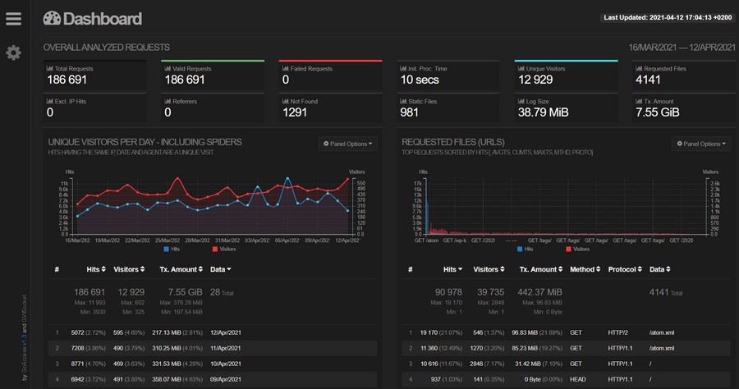The image size is (739, 389).
Task: Click the Dashboard gauge icon
Action: 52,18
